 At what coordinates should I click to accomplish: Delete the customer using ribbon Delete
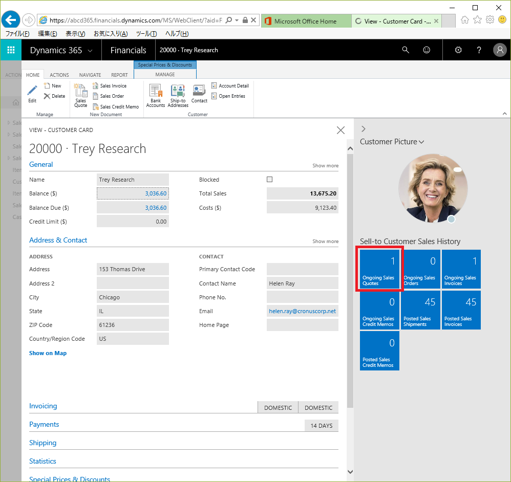(x=54, y=96)
